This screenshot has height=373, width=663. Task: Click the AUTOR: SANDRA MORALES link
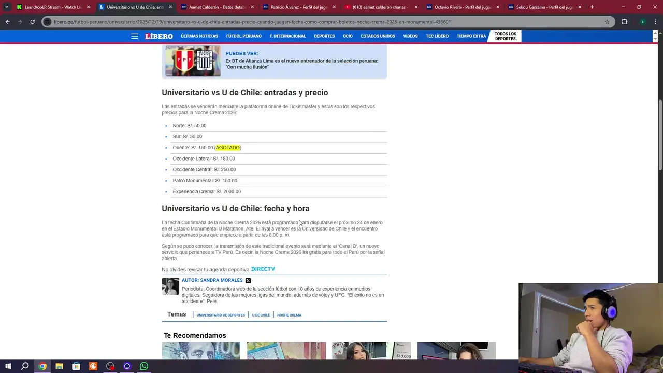coord(212,280)
